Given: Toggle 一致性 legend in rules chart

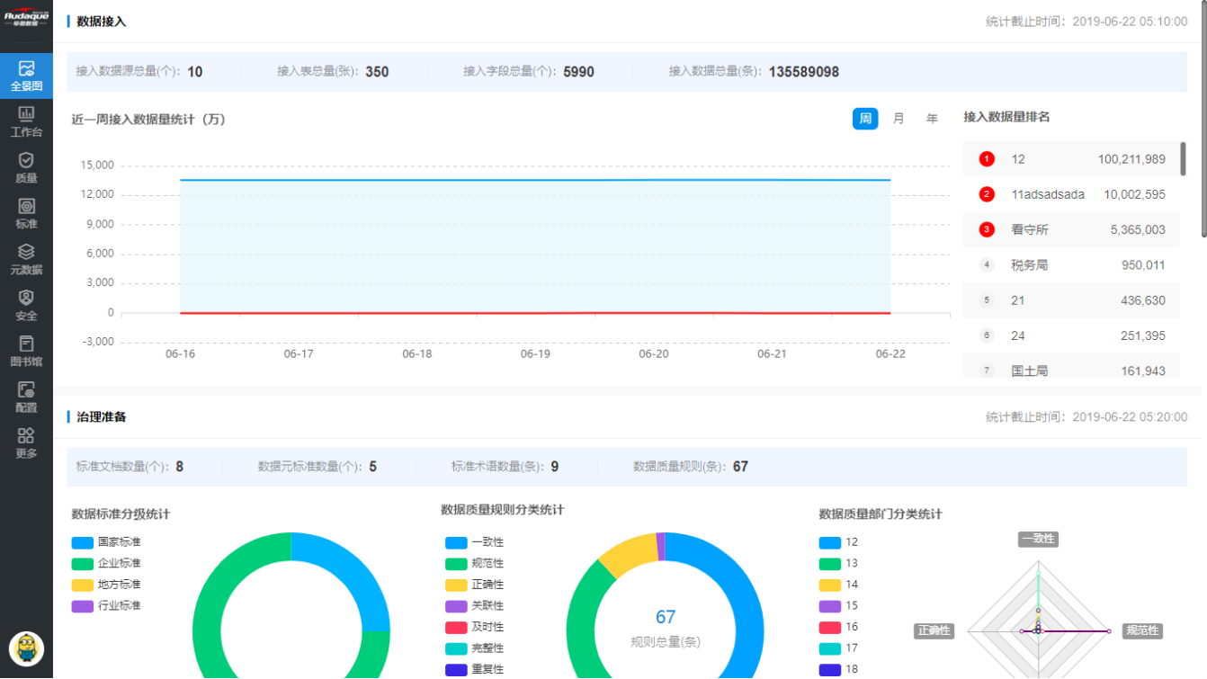Looking at the screenshot, I should [x=474, y=542].
